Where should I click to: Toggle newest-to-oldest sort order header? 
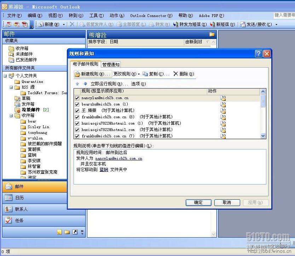tap(197, 42)
